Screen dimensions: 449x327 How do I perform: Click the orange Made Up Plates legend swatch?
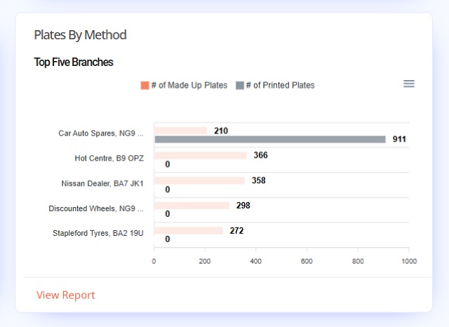pos(145,86)
